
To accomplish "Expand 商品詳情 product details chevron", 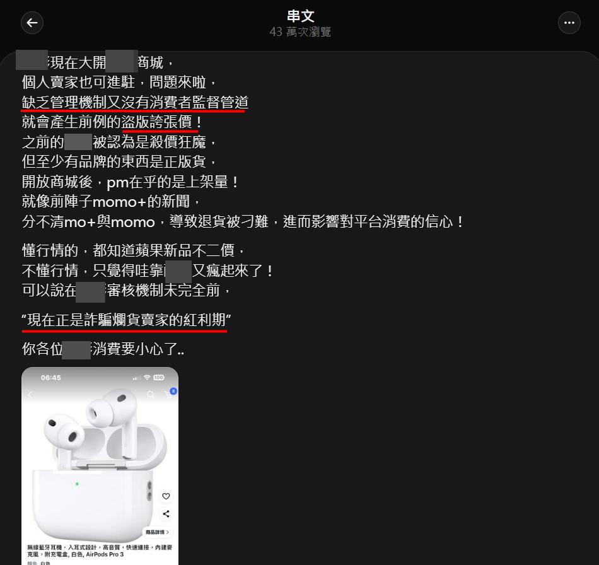I will 157,532.
